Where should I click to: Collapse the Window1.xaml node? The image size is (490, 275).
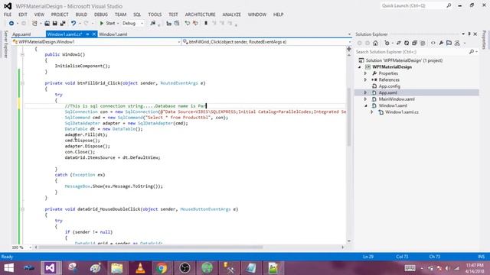(x=366, y=105)
